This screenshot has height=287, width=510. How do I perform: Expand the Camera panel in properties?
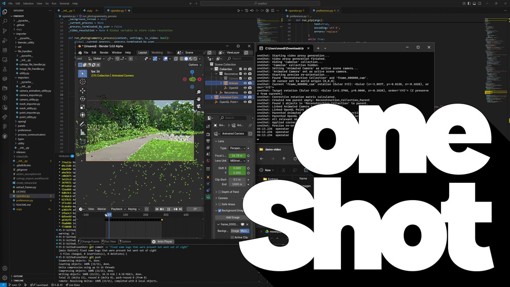222,198
